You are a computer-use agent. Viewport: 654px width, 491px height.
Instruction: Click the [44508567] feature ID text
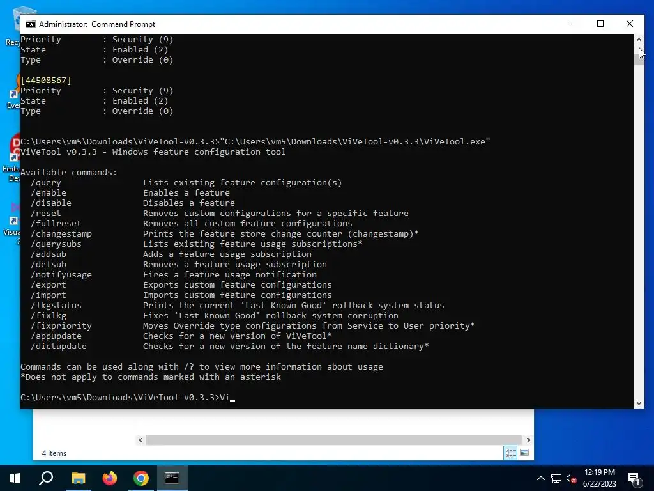click(46, 80)
